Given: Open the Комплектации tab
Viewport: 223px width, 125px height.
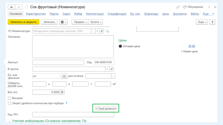Looking at the screenshot, I should pyautogui.click(x=95, y=14).
